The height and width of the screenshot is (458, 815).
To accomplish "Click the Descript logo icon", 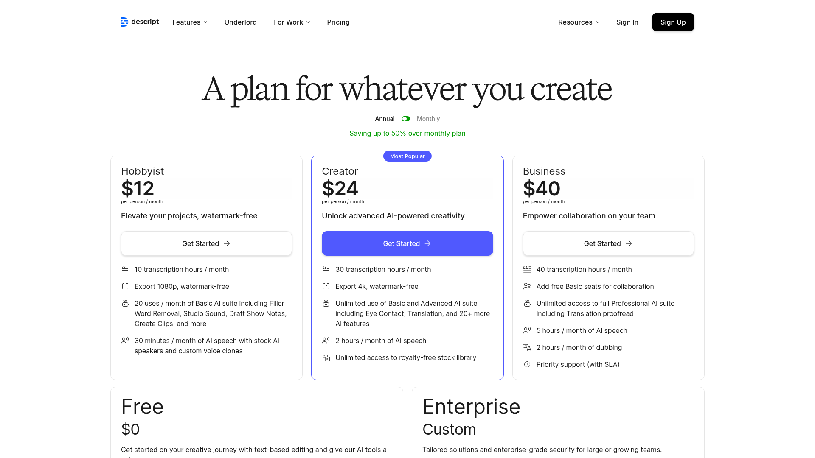I will click(124, 22).
